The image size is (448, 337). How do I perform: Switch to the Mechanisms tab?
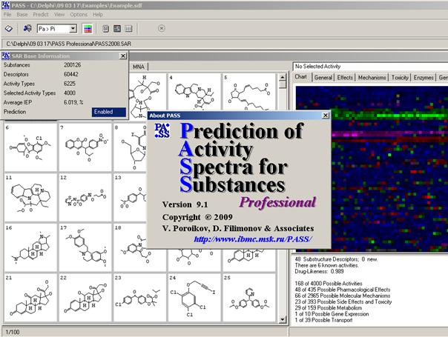372,77
